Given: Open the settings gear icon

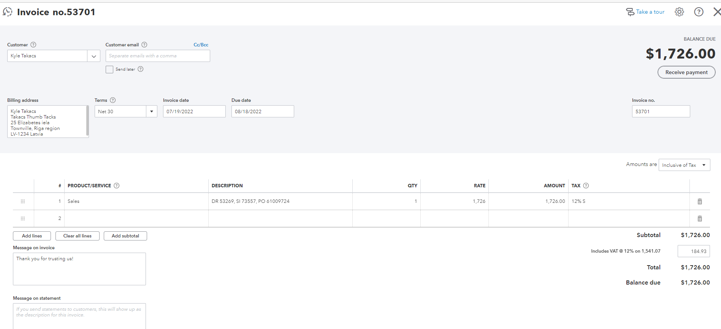Looking at the screenshot, I should point(679,12).
